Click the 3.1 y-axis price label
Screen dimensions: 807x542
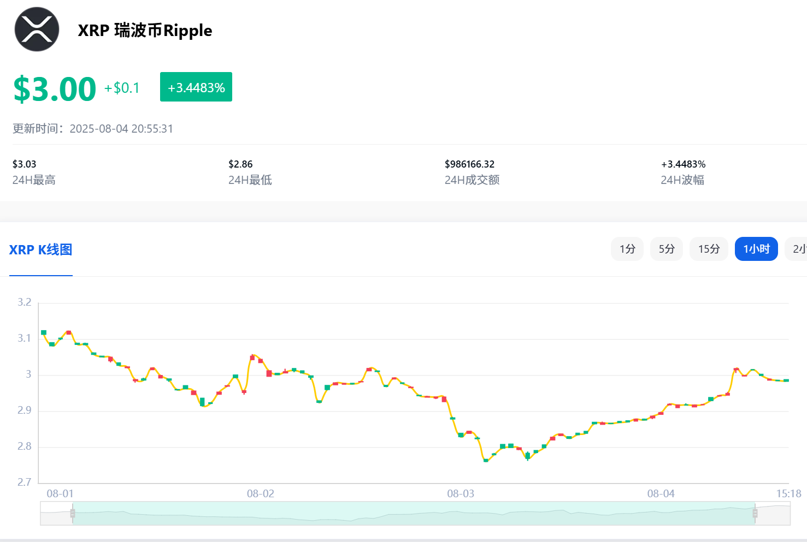pyautogui.click(x=25, y=338)
